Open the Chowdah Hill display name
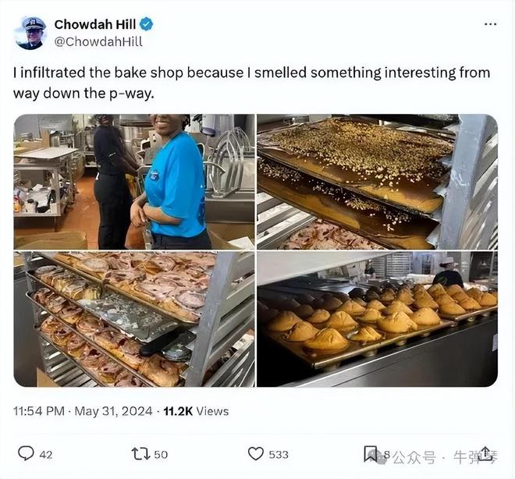Image resolution: width=515 pixels, height=479 pixels. 95,24
